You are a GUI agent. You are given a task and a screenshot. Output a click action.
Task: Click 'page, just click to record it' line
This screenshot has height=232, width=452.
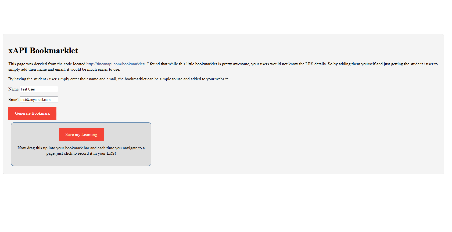pyautogui.click(x=81, y=153)
